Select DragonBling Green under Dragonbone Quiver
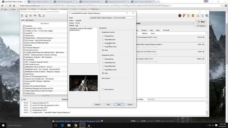 click(x=103, y=70)
